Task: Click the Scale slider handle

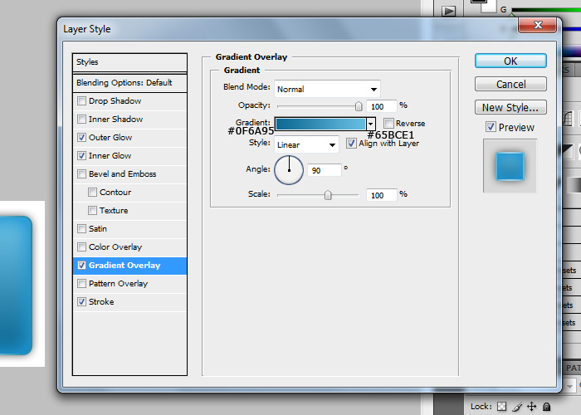Action: pos(328,195)
